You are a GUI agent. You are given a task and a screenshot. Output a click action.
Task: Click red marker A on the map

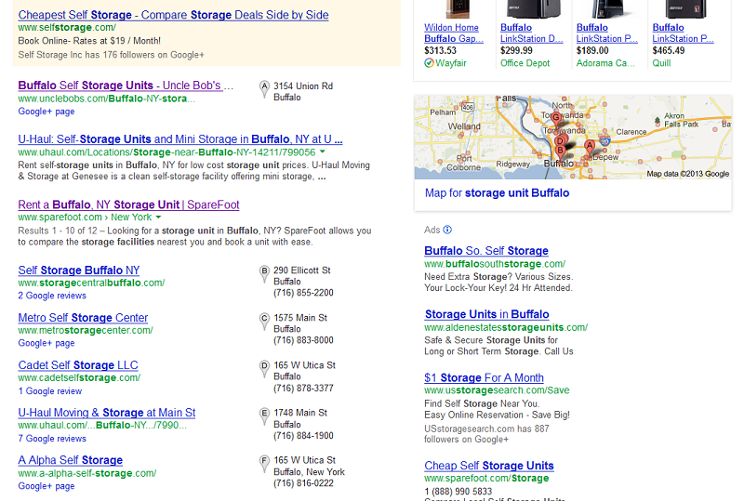pos(590,147)
